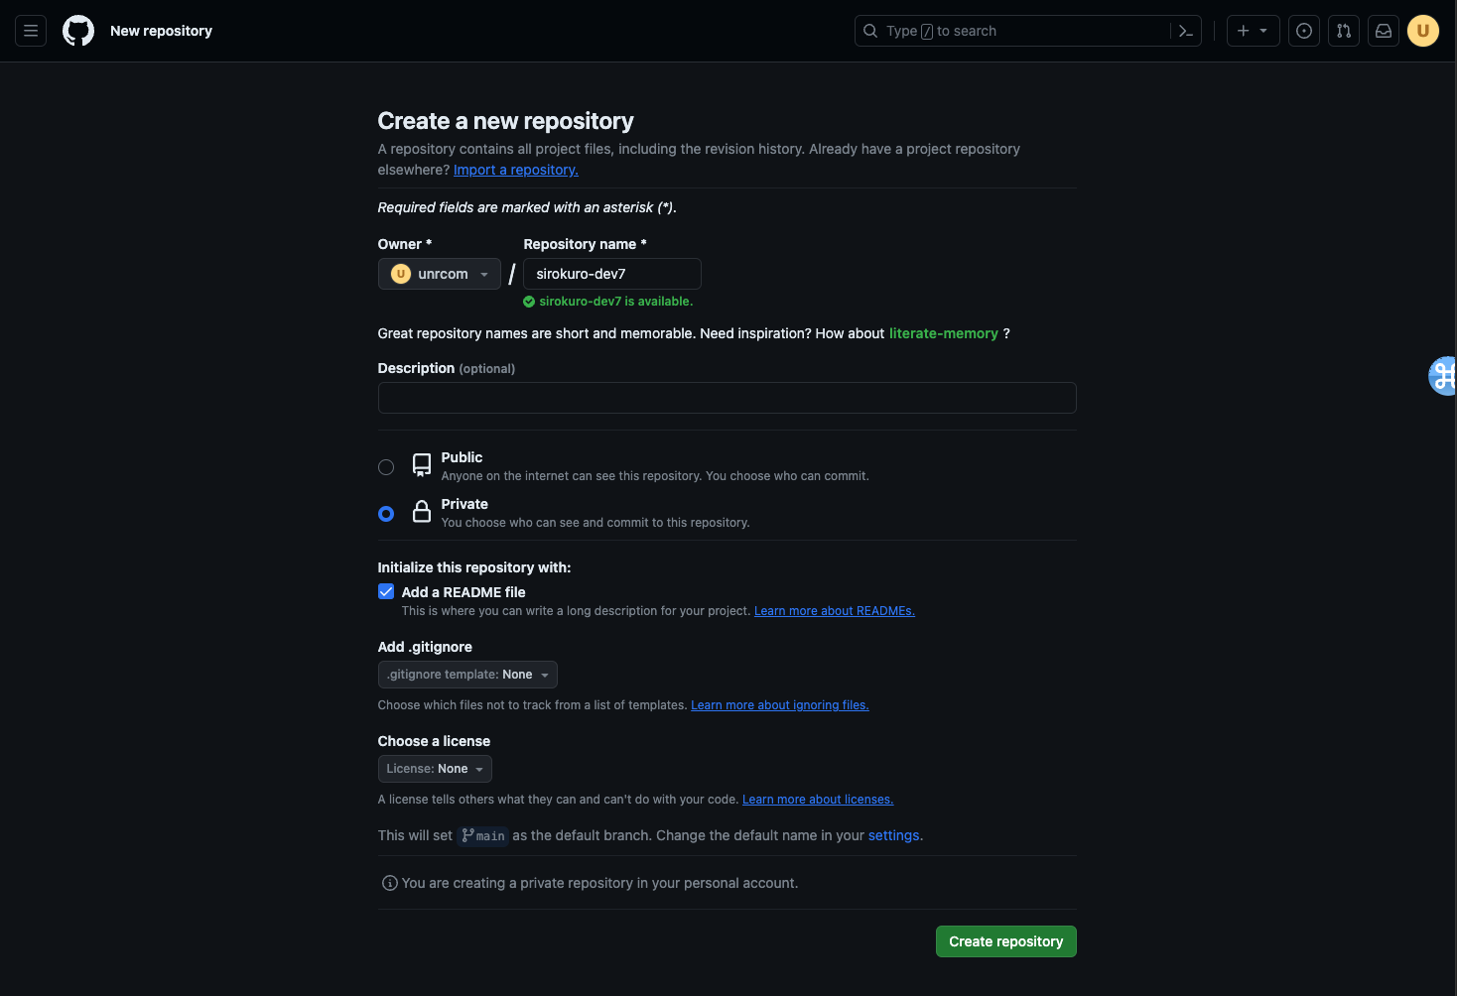
Task: Expand the License None dropdown
Action: [x=435, y=769]
